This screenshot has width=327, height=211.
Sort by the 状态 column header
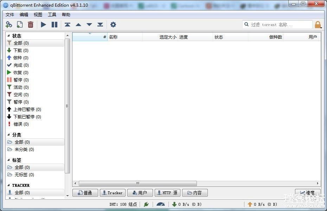click(230, 37)
